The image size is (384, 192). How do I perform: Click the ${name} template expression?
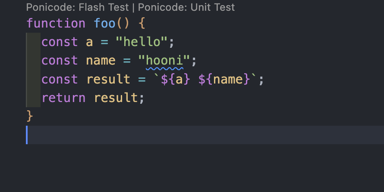tap(224, 79)
